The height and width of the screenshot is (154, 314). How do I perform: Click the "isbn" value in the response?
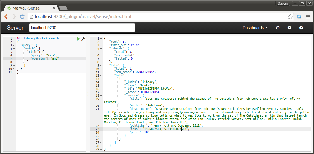coord(166,129)
